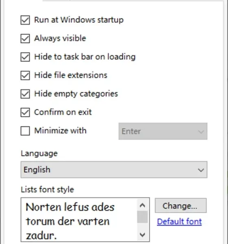
Task: Click the font preview scroll down arrow
Action: click(143, 234)
